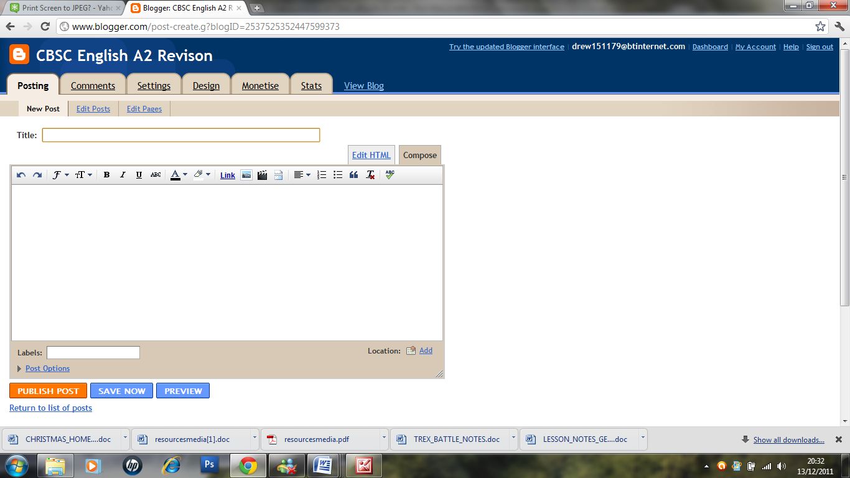Toggle bold formatting
This screenshot has width=850, height=478.
tap(106, 175)
